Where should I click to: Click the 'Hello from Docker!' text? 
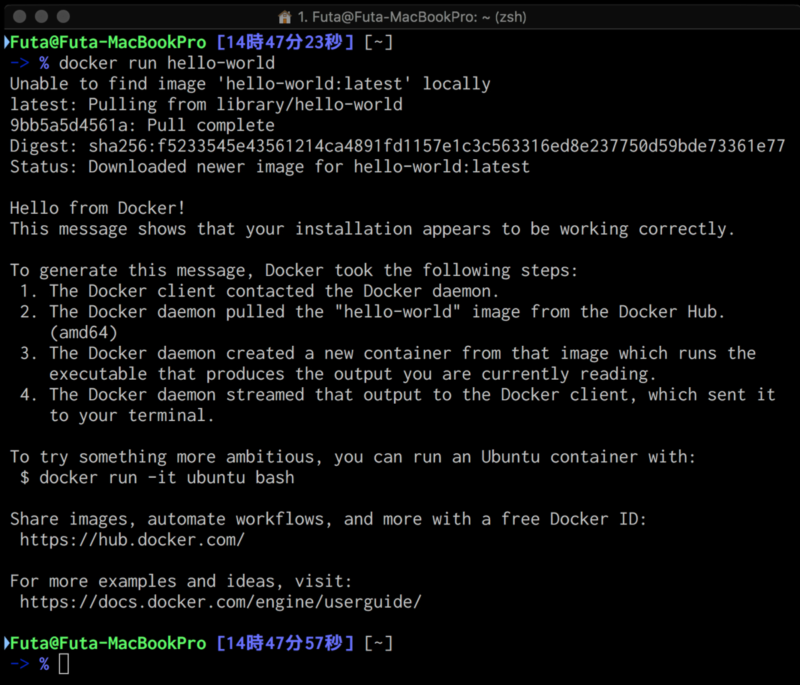click(98, 208)
